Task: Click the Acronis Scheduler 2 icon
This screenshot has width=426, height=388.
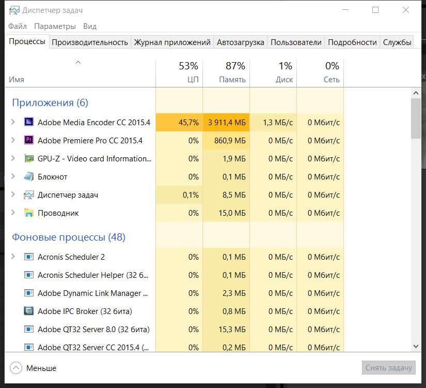Action: [x=29, y=257]
